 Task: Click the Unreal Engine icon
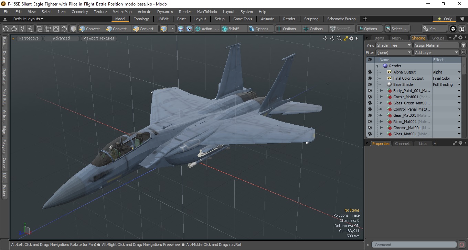tap(462, 29)
